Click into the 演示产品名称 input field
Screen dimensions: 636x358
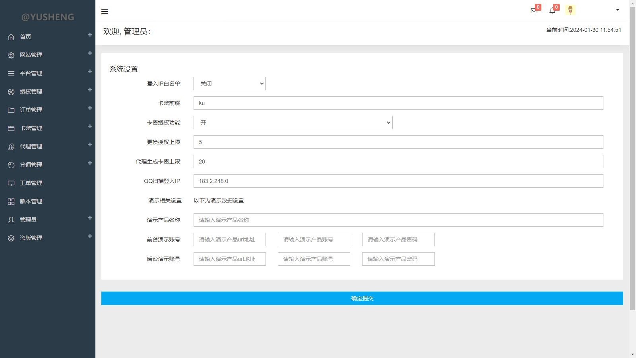point(397,220)
